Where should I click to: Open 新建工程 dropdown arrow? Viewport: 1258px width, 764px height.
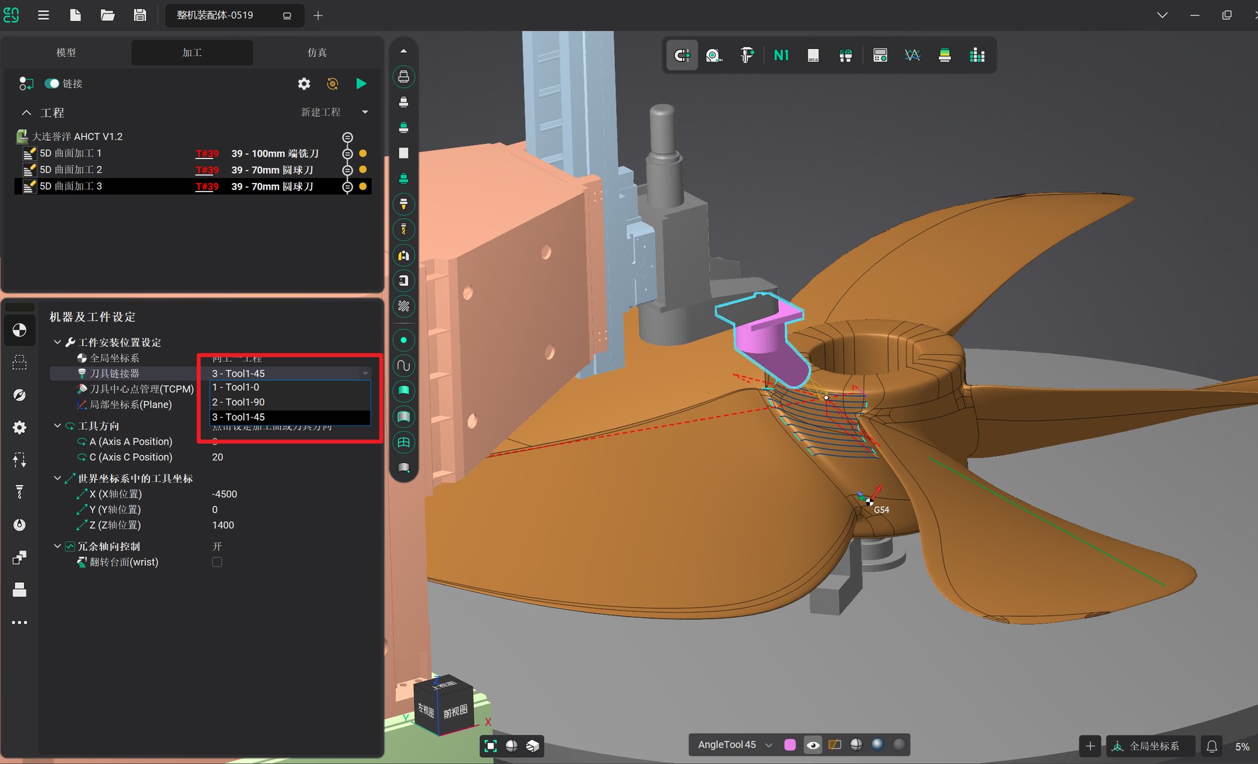click(x=365, y=112)
